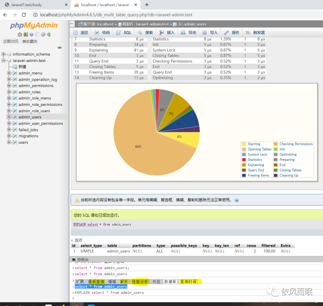Open the 导入 (Import) tab
The image size is (323, 306).
click(210, 33)
